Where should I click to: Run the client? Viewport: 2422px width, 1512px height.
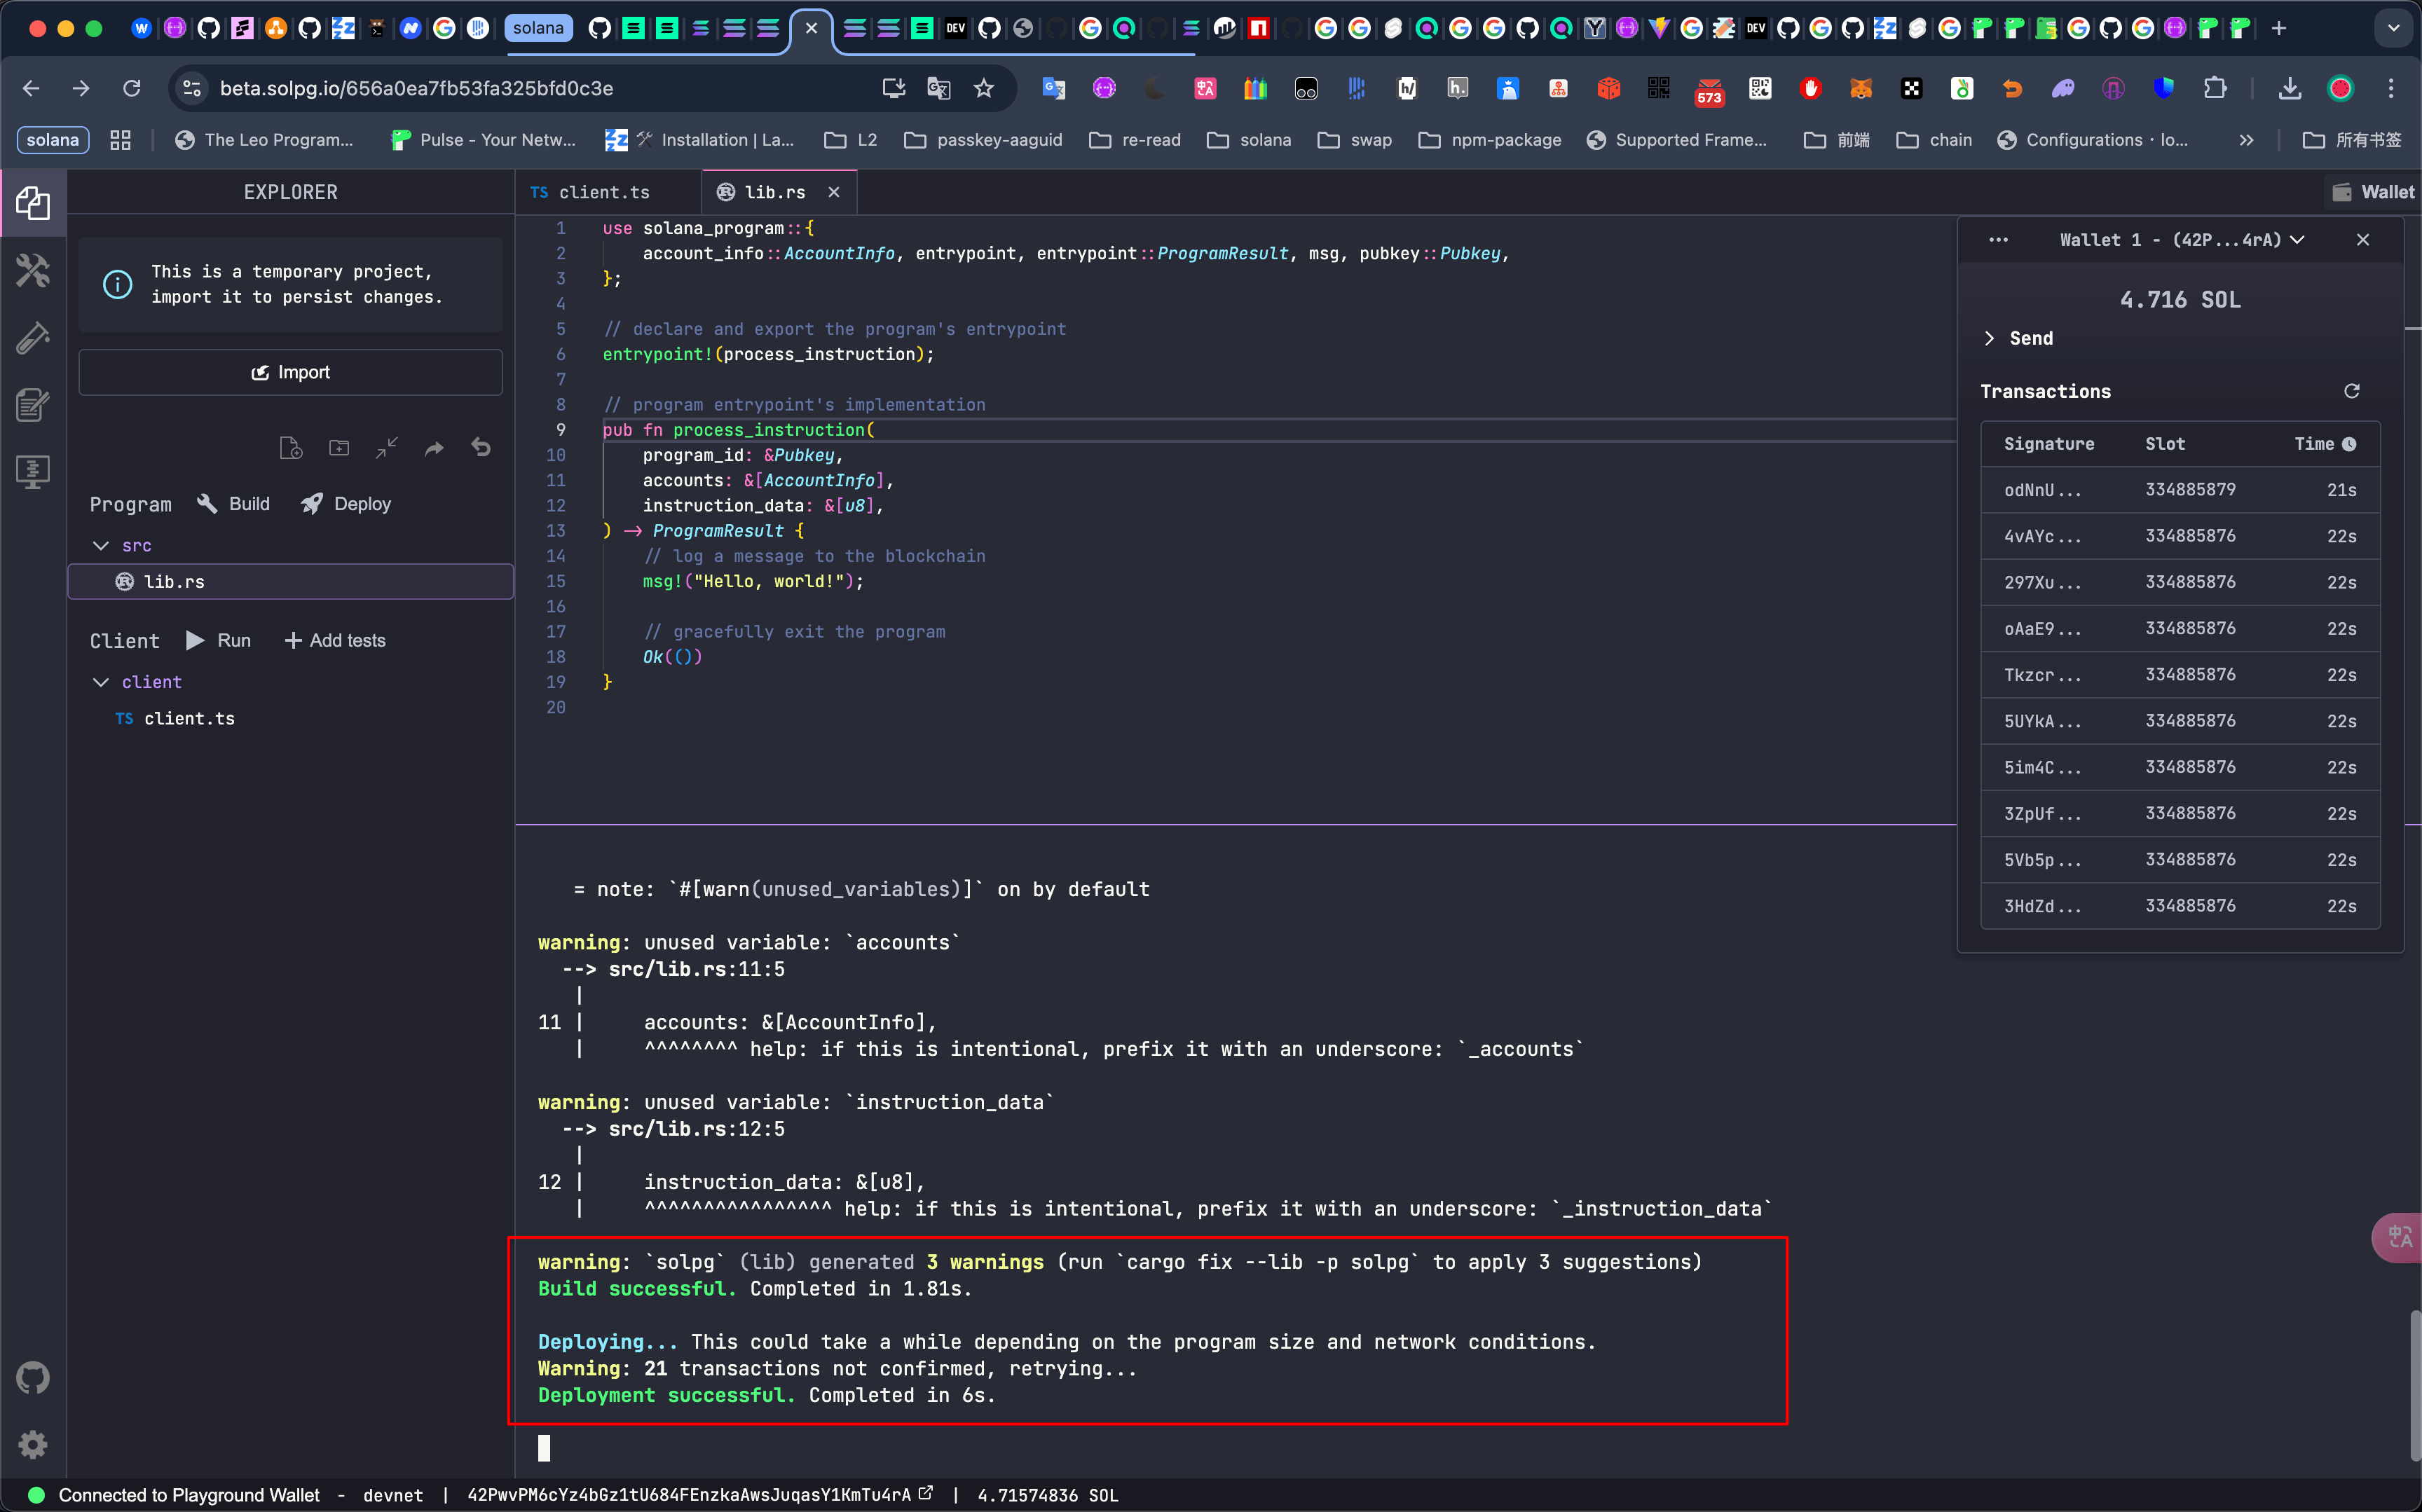pyautogui.click(x=218, y=640)
